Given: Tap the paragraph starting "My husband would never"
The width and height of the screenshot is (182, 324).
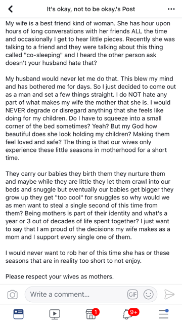Looking at the screenshot, I should pyautogui.click(x=91, y=118).
